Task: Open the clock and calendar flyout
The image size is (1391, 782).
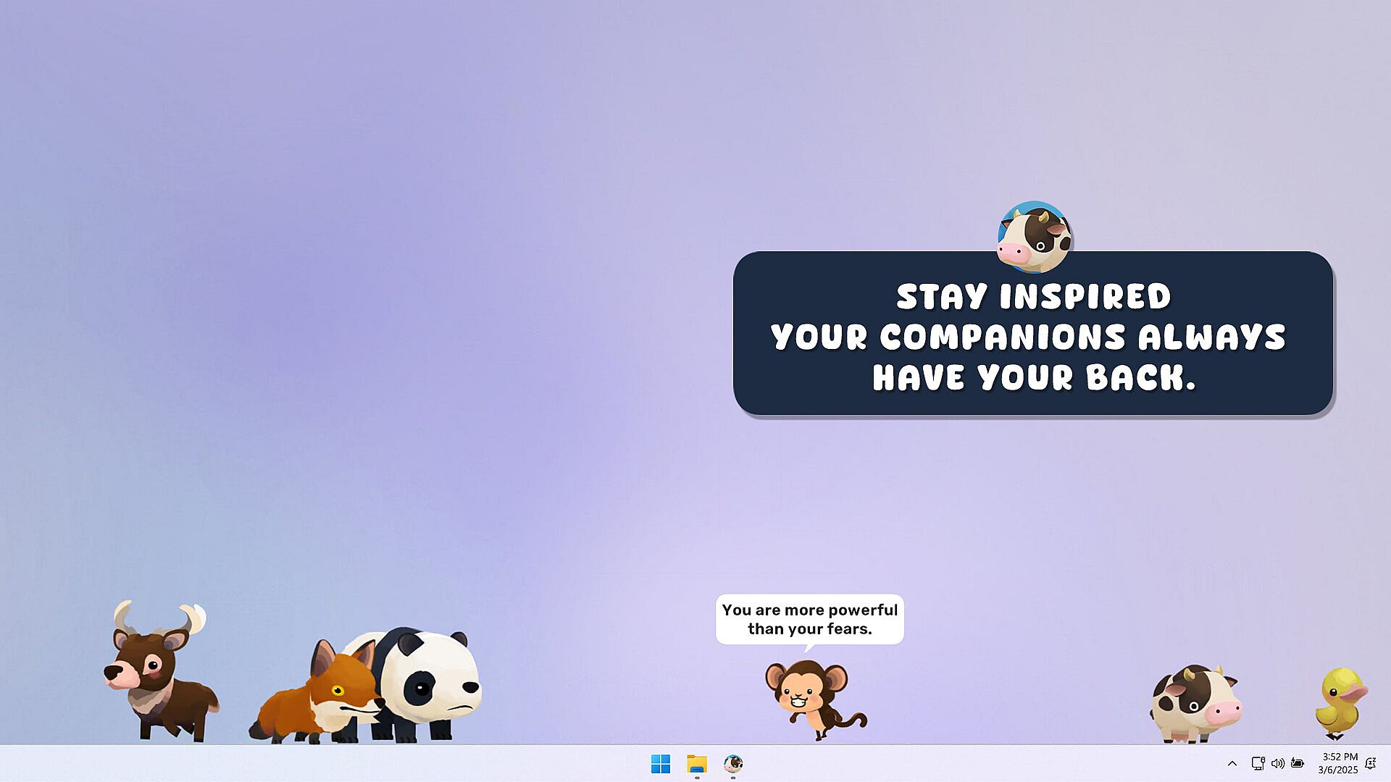Action: 1337,763
